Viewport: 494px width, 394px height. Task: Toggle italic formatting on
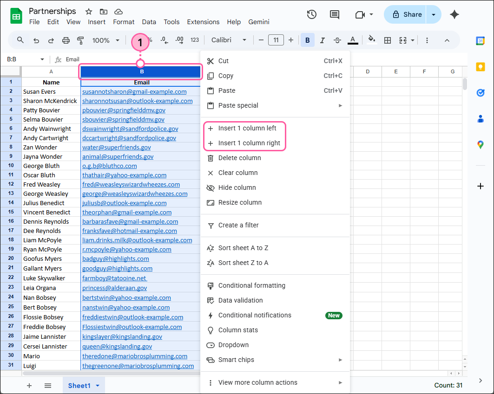click(322, 40)
